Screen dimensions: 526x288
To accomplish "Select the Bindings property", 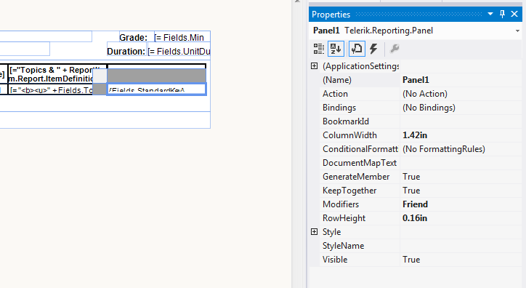I will click(x=360, y=108).
